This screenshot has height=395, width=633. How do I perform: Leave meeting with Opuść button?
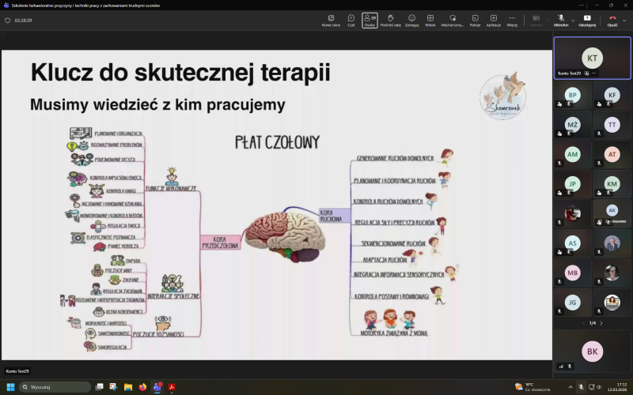click(612, 20)
